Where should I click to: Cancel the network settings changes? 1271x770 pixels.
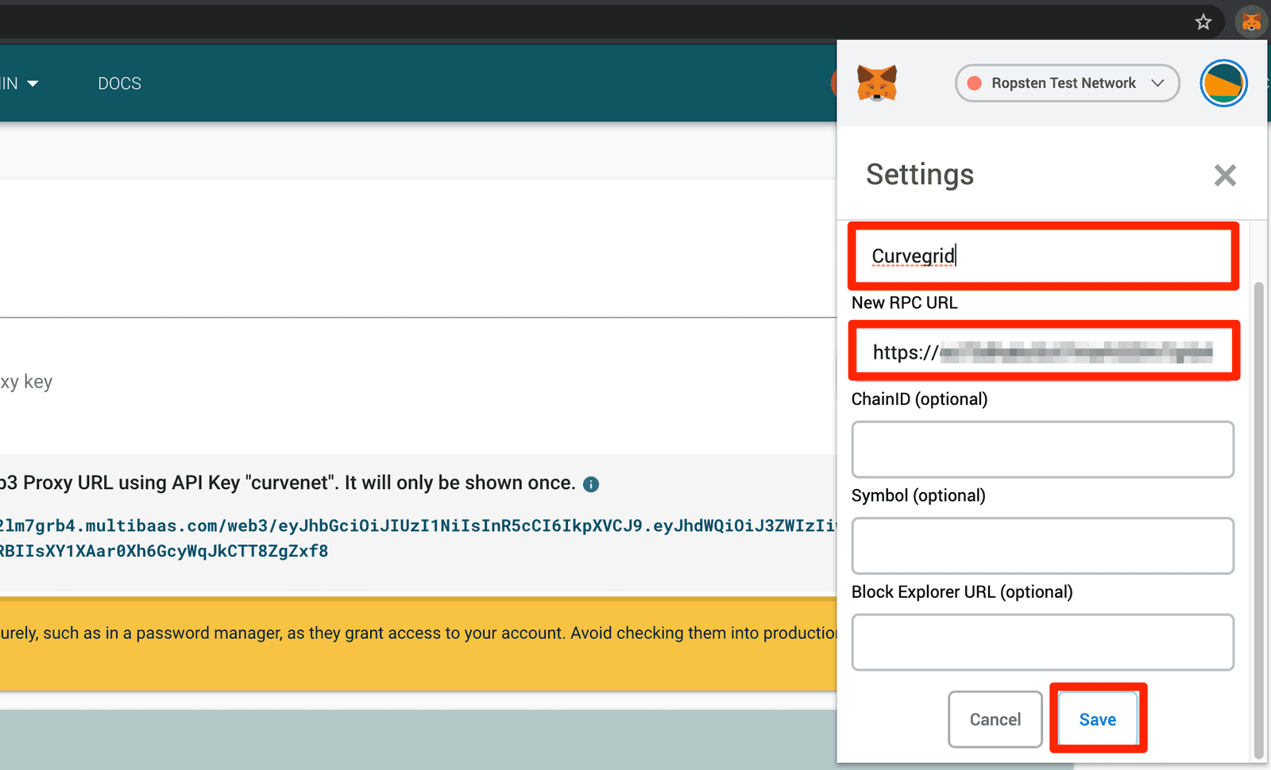point(995,719)
